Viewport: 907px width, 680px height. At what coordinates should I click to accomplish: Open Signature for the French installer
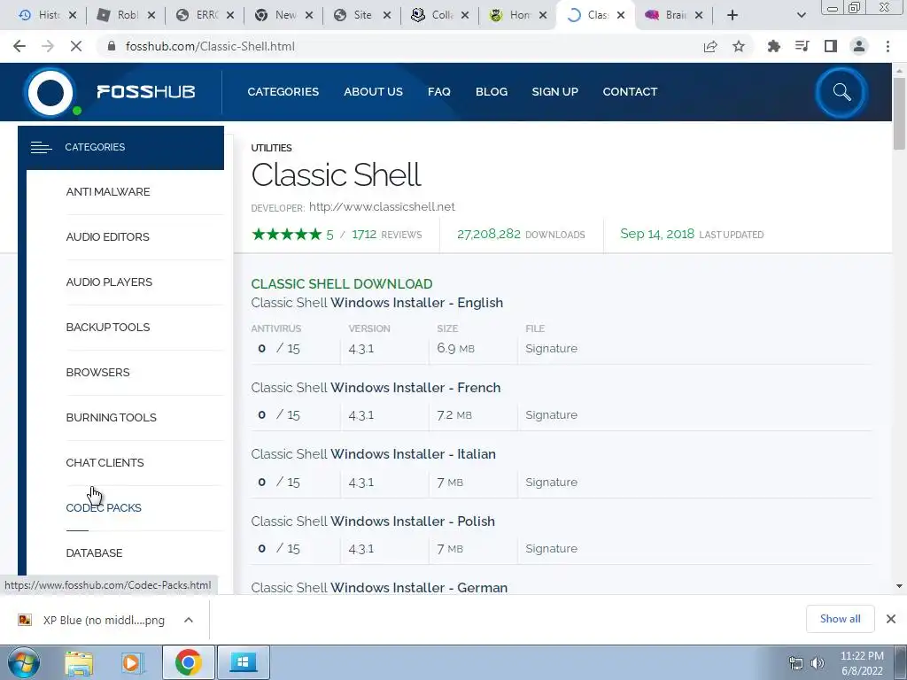point(551,415)
